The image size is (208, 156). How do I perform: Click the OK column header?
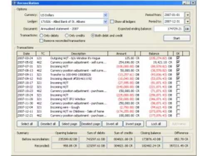tap(178, 54)
